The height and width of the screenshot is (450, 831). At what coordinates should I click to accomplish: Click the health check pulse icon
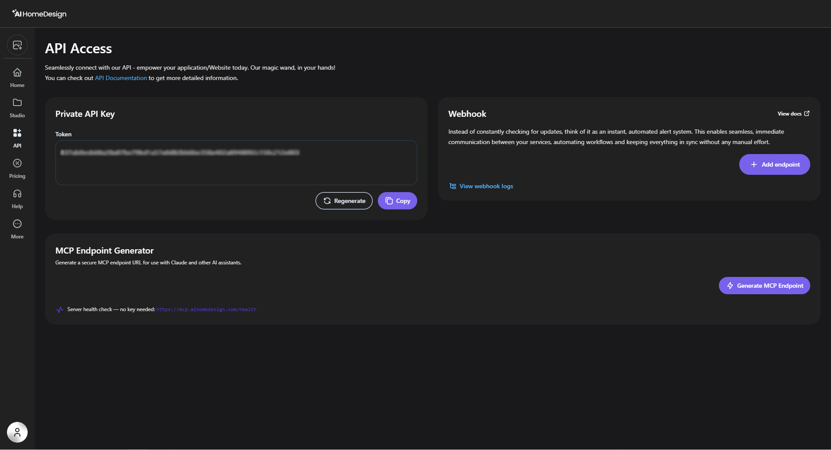pyautogui.click(x=60, y=309)
